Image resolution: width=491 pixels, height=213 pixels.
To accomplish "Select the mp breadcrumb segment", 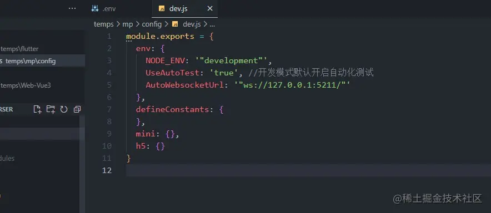I will pyautogui.click(x=128, y=24).
